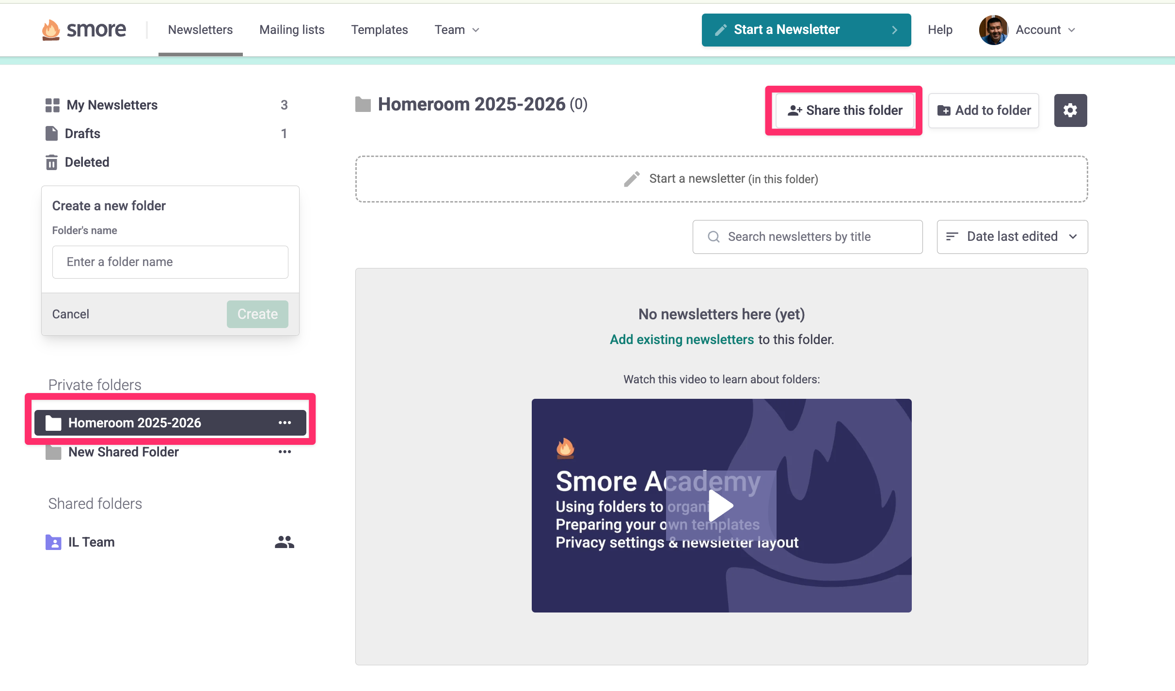The width and height of the screenshot is (1175, 691).
Task: Click the IL Team members icon
Action: click(x=284, y=542)
